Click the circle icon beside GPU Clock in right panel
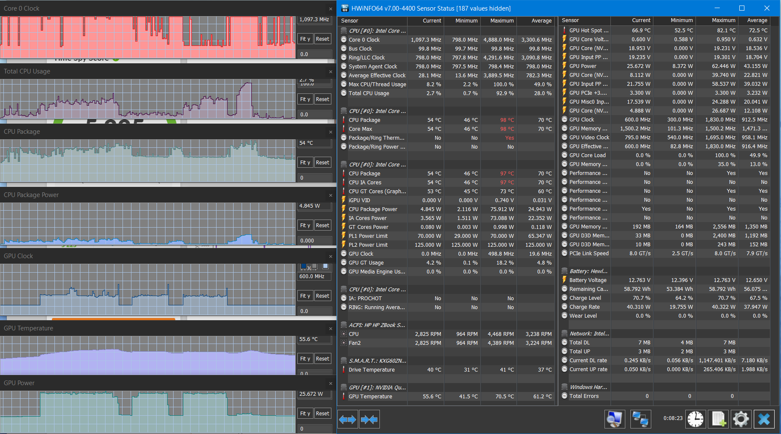This screenshot has width=781, height=434. (564, 119)
